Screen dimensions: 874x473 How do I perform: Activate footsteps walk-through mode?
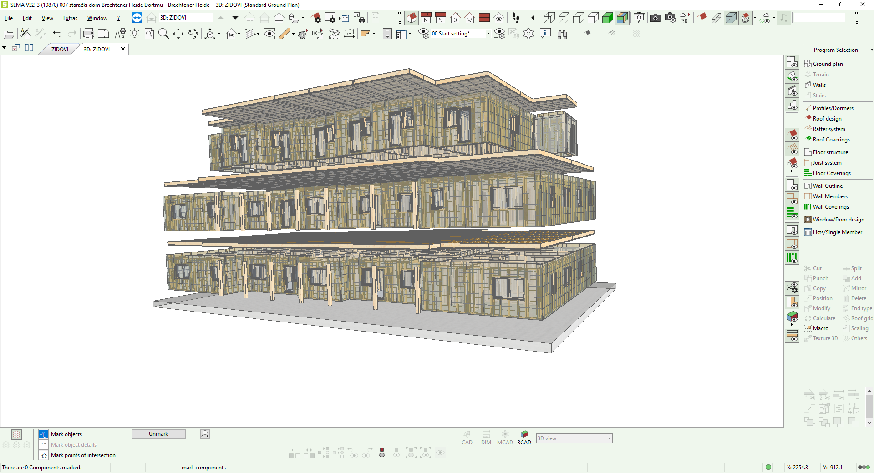(x=516, y=18)
